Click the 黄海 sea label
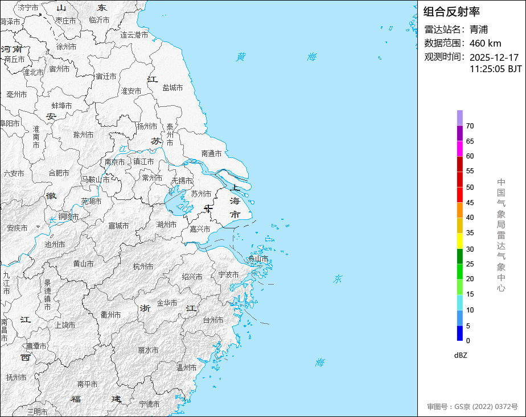The image size is (526, 417). pos(277,57)
